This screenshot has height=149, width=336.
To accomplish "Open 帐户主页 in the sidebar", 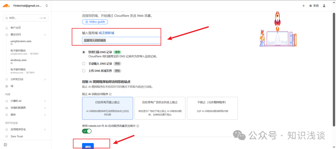I will (x=16, y=28).
